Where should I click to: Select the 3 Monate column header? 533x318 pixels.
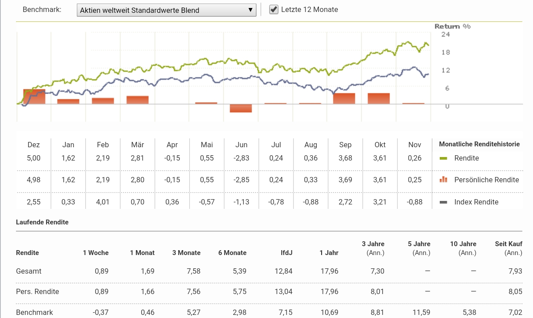186,253
